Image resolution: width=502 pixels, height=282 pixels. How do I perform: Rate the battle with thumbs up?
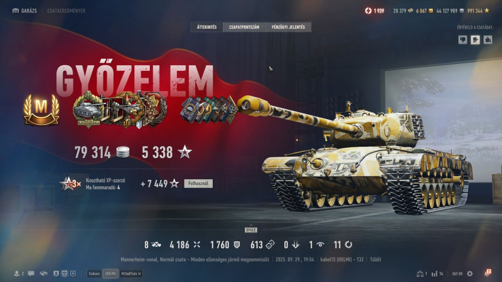pos(488,39)
